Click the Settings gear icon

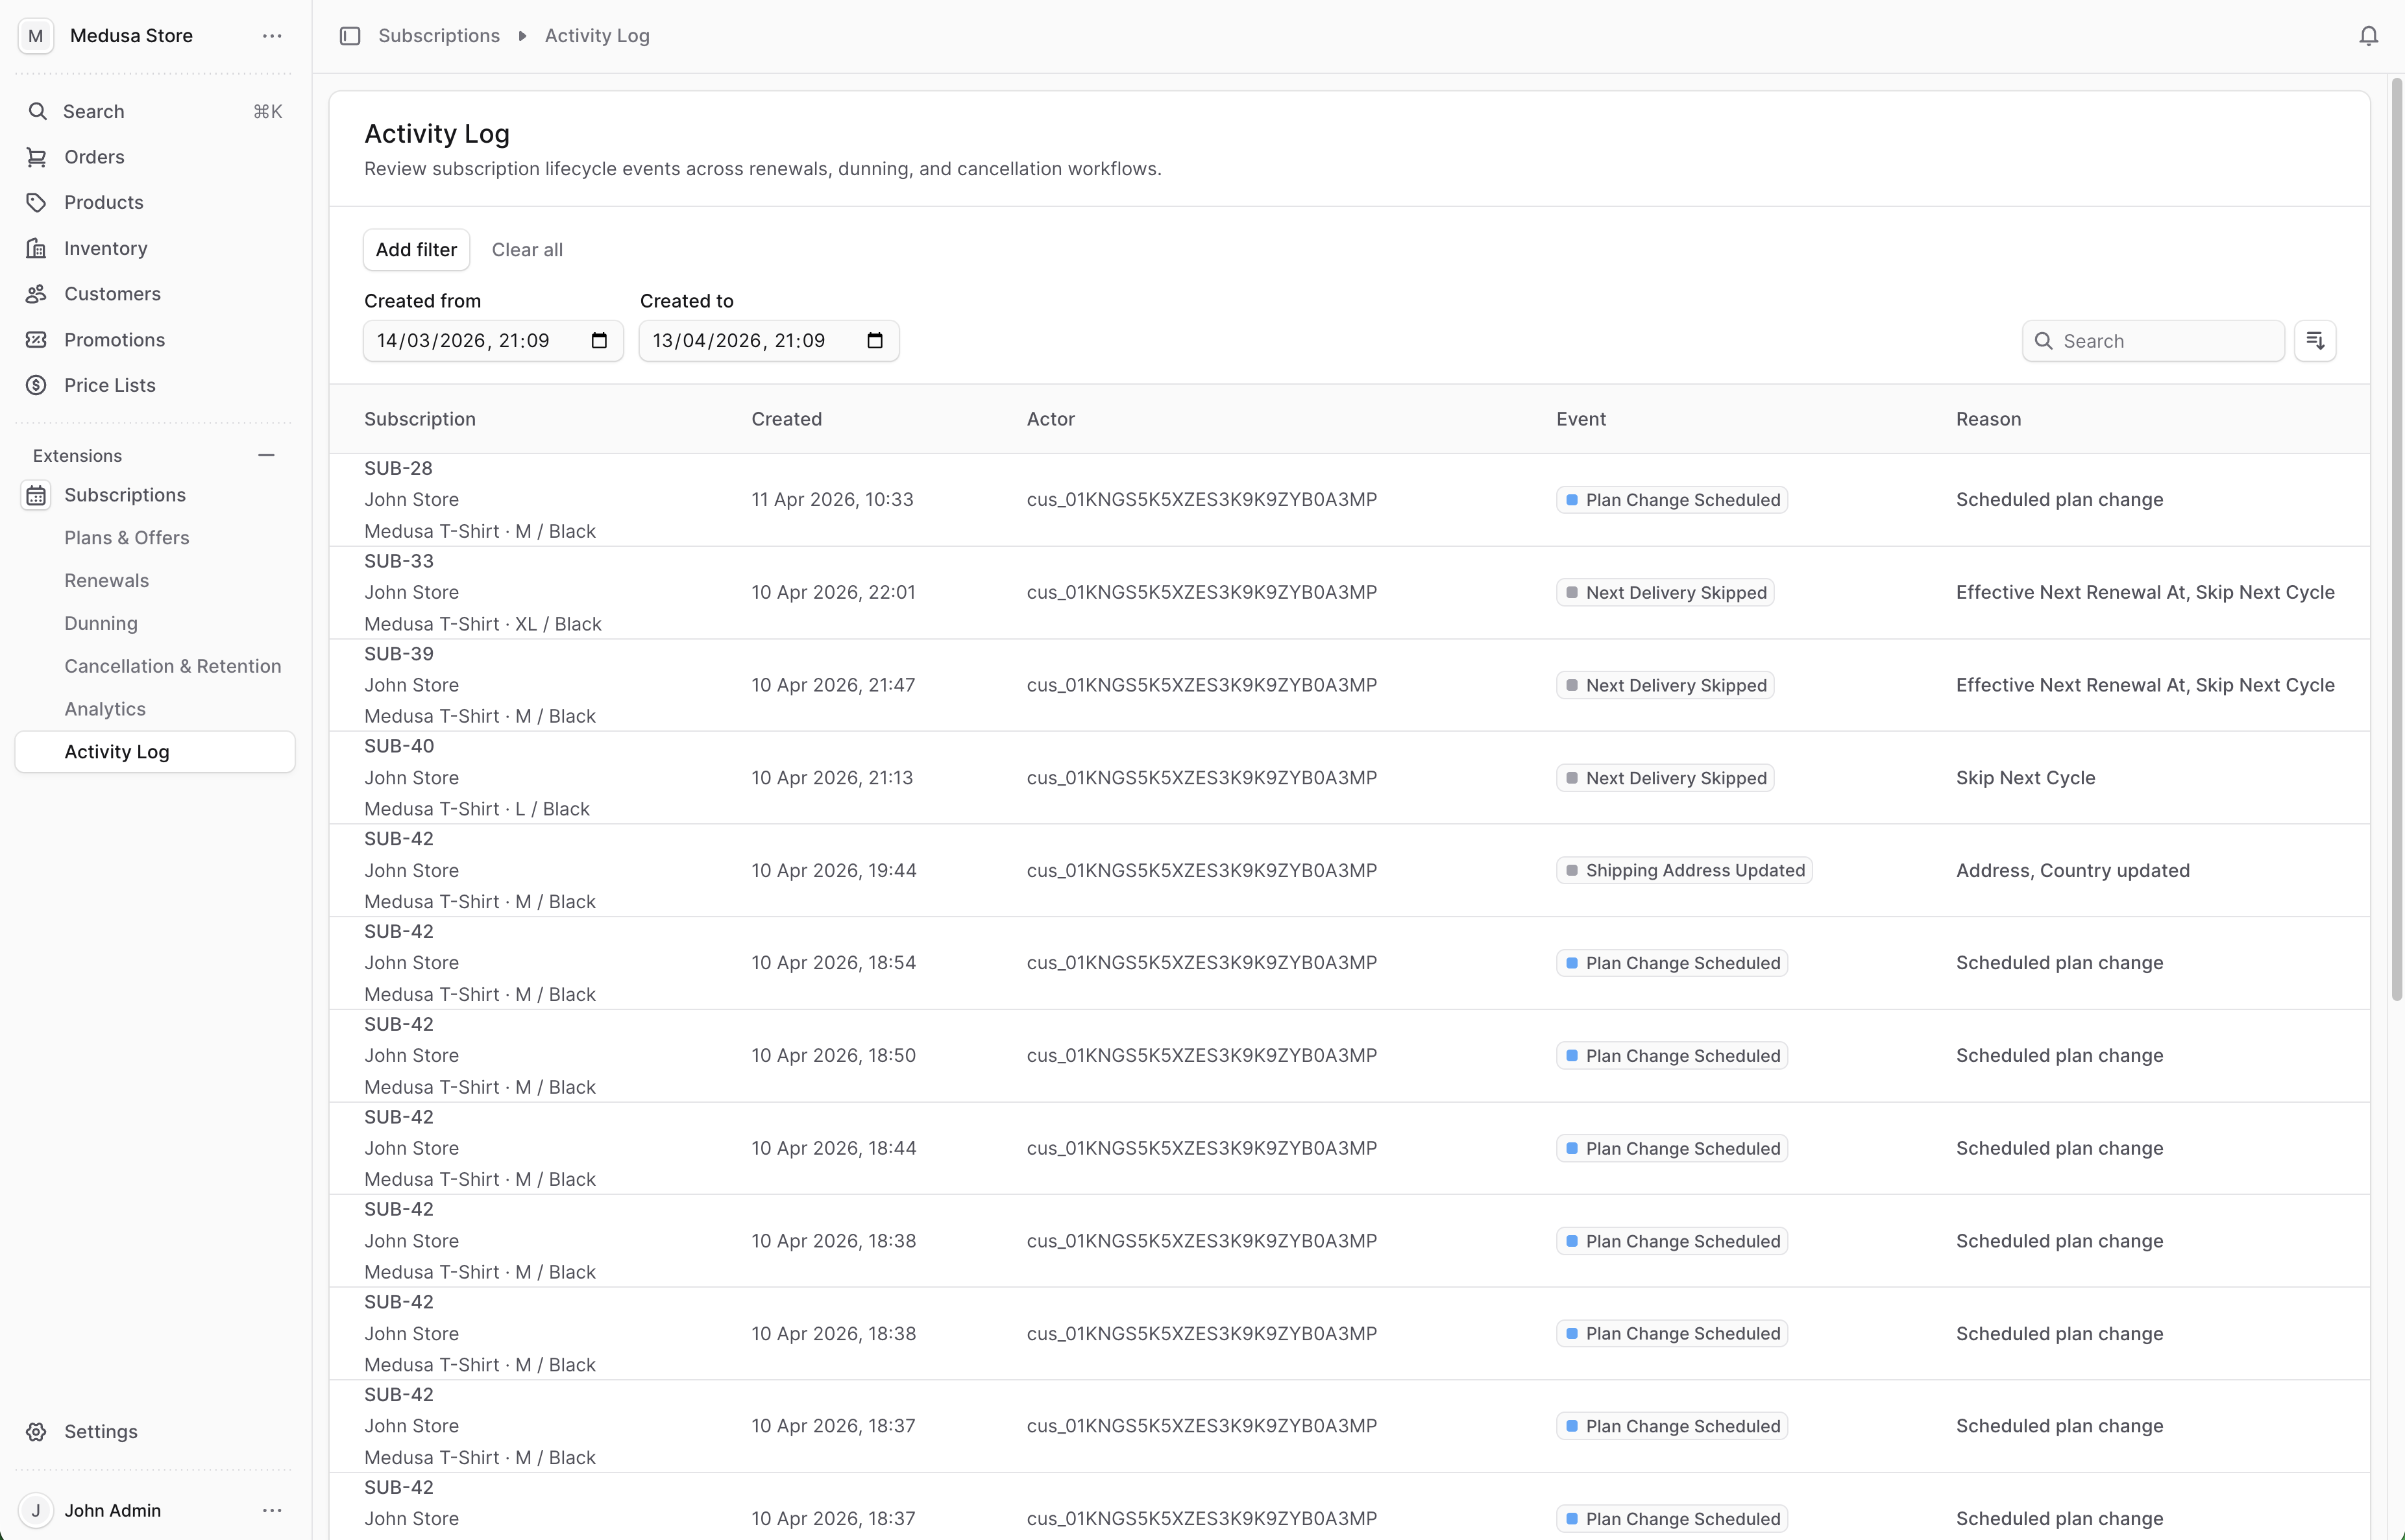pyautogui.click(x=37, y=1431)
